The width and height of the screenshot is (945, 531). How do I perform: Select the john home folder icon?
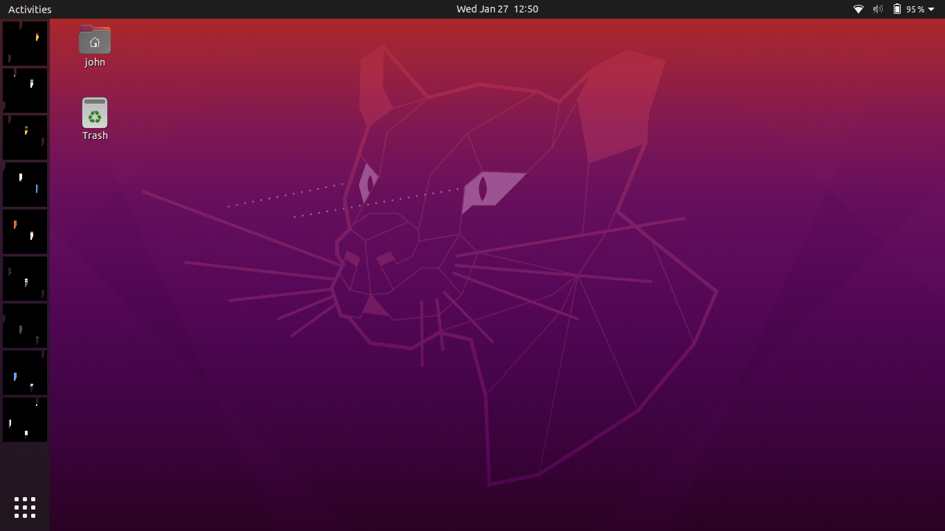[95, 39]
